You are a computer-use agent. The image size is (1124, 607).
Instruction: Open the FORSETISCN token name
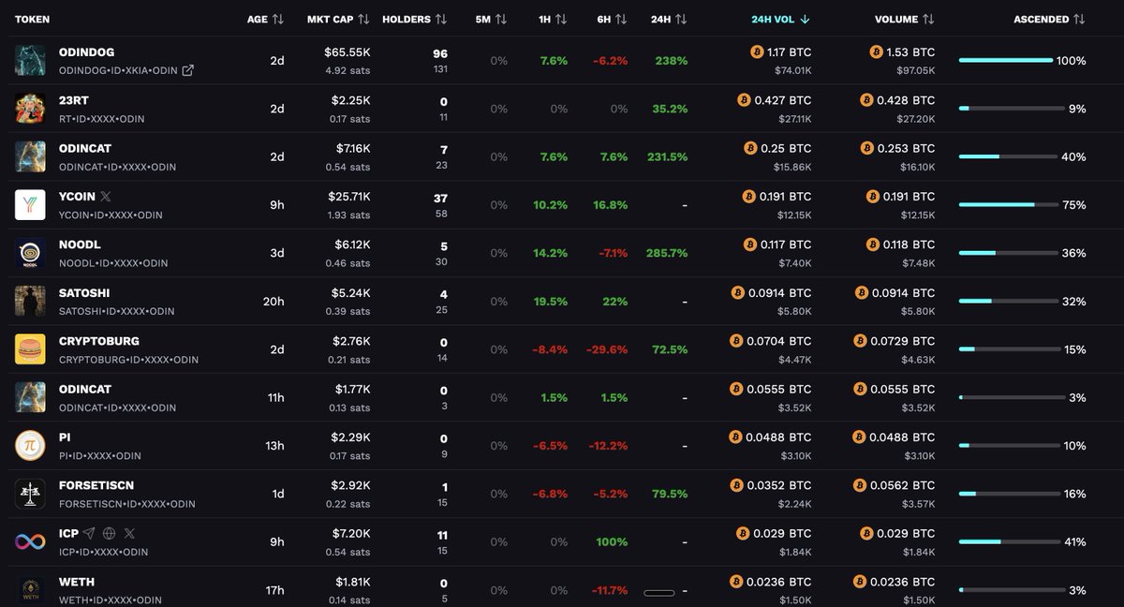click(96, 485)
